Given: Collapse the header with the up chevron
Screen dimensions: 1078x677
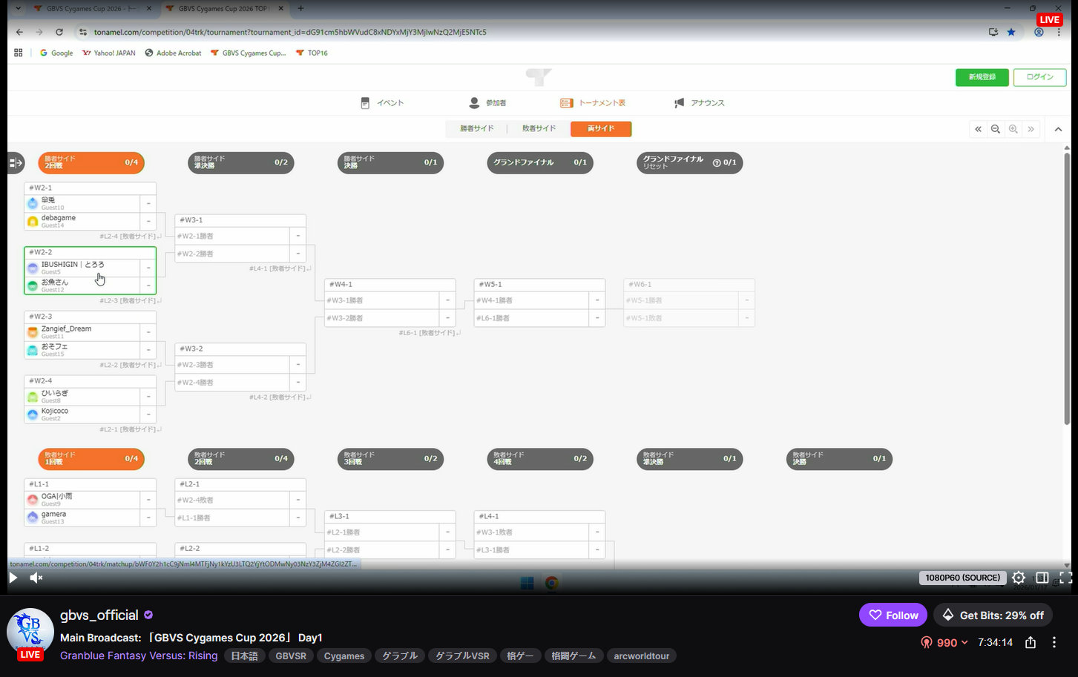Looking at the screenshot, I should (1058, 129).
